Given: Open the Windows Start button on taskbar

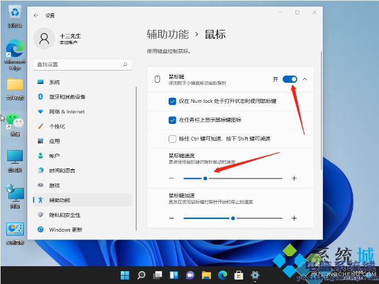Looking at the screenshot, I should tap(125, 275).
